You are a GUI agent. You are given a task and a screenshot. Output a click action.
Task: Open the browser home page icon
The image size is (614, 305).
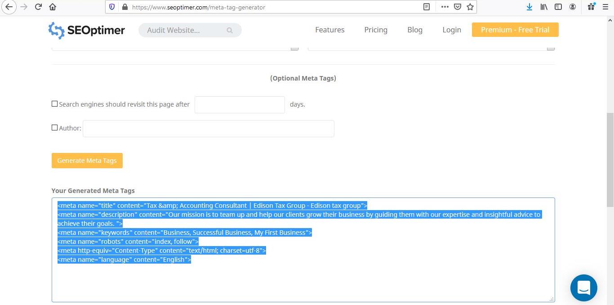tap(53, 7)
